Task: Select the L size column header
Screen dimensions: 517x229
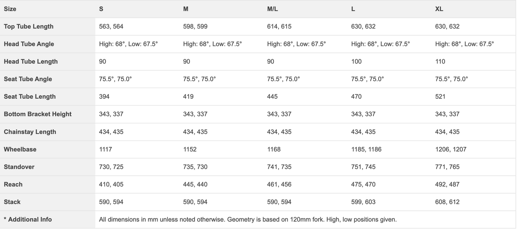Action: 353,9
